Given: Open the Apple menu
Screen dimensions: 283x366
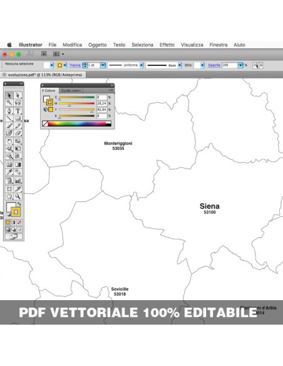Looking at the screenshot, I should (x=9, y=45).
